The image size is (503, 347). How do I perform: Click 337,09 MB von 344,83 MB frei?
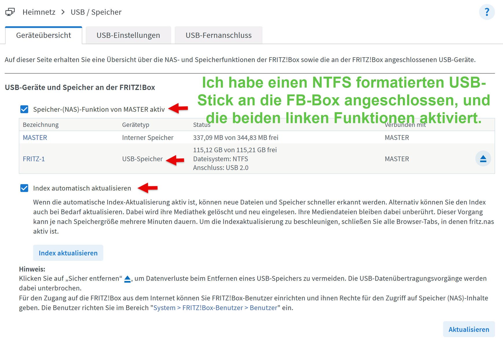[236, 138]
